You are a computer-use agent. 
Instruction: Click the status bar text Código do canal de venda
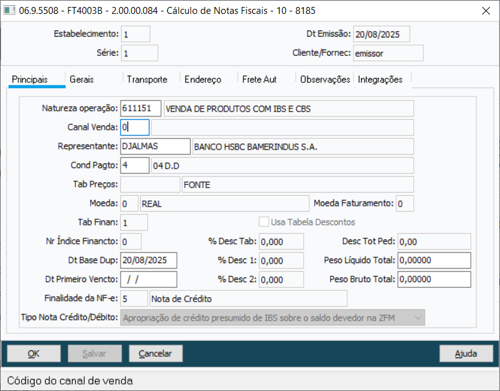[70, 380]
